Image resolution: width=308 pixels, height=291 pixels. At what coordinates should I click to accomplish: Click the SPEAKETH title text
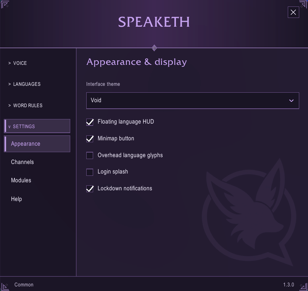[154, 22]
